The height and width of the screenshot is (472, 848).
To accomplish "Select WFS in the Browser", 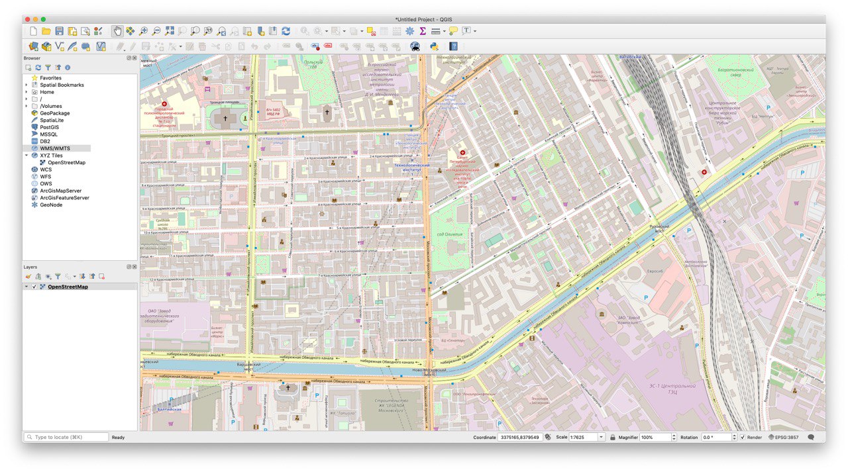I will pyautogui.click(x=46, y=177).
